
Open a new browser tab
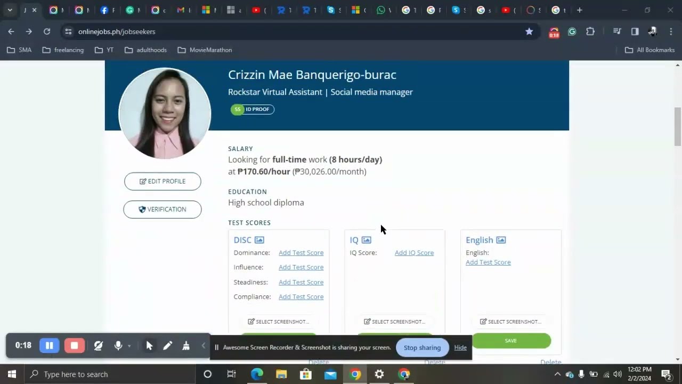click(580, 10)
